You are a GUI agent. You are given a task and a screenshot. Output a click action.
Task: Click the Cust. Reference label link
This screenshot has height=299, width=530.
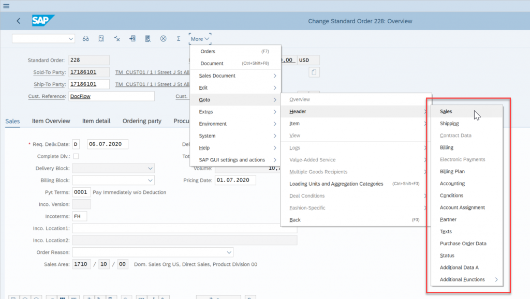coord(47,96)
